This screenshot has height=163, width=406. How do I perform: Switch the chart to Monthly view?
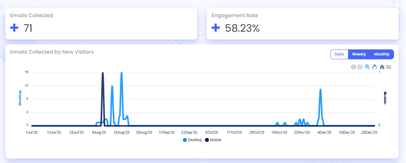pos(382,54)
